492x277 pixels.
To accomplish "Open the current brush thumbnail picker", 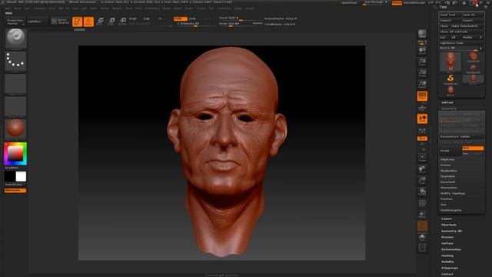I will click(15, 38).
